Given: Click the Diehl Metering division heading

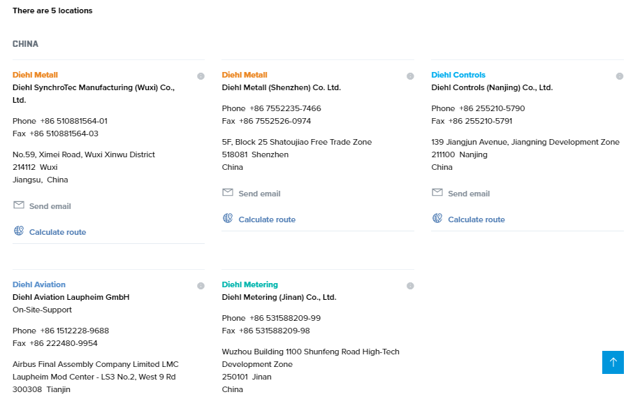Looking at the screenshot, I should pos(250,284).
